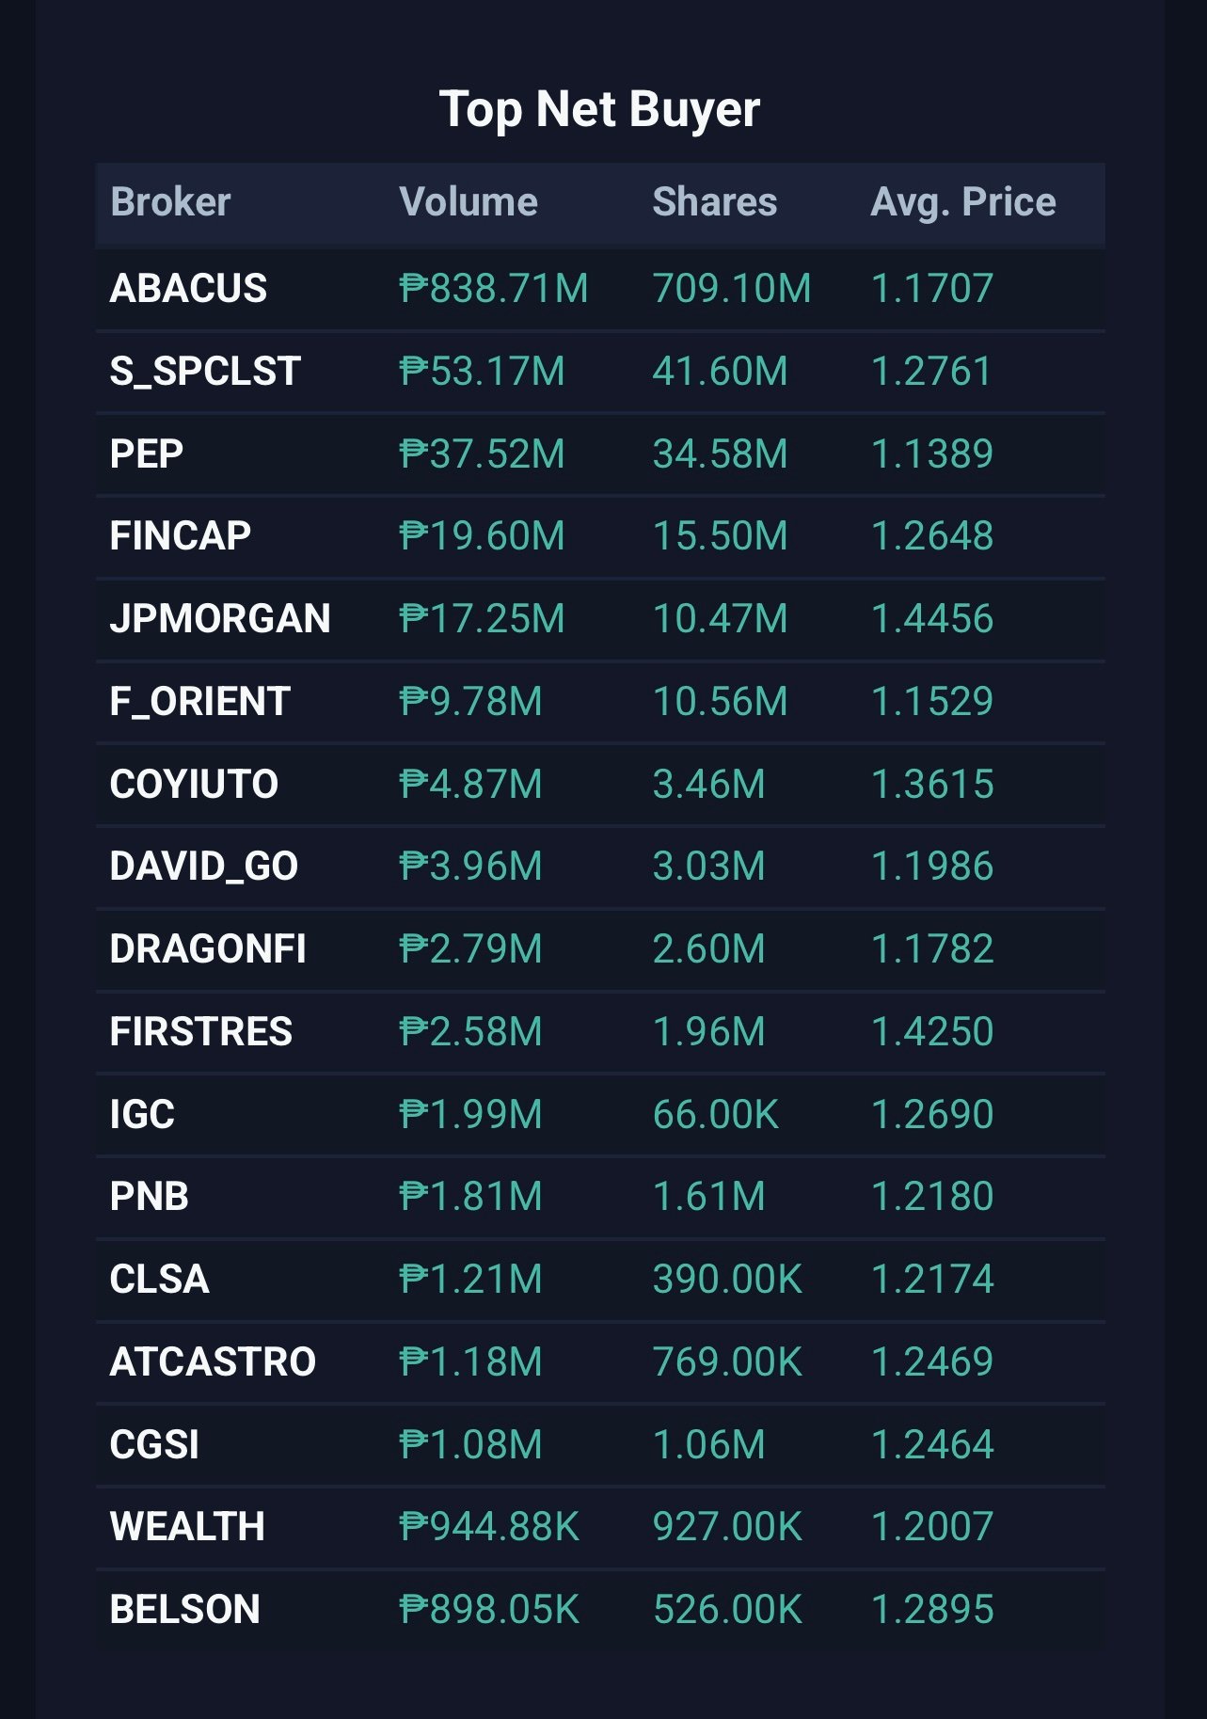This screenshot has height=1719, width=1207.
Task: Click the COYIUTO broker name
Action: tap(194, 785)
